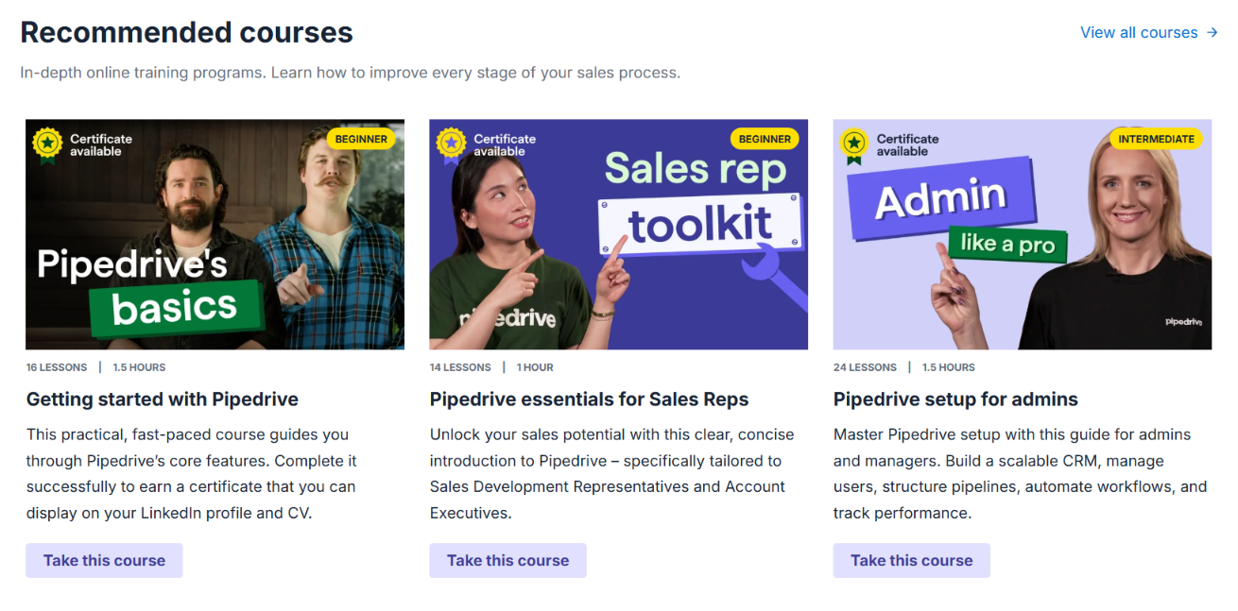
Task: Click BEGINNER tag on Sales rep toolkit thumbnail
Action: (765, 139)
